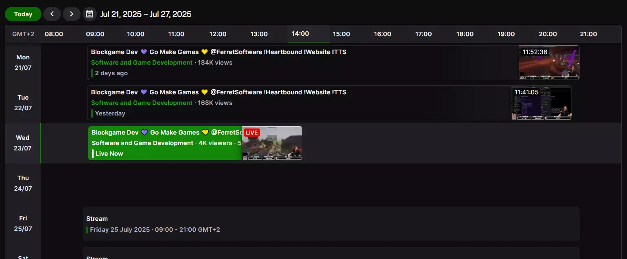
Task: Click the GMT+2 timezone label
Action: (x=23, y=34)
